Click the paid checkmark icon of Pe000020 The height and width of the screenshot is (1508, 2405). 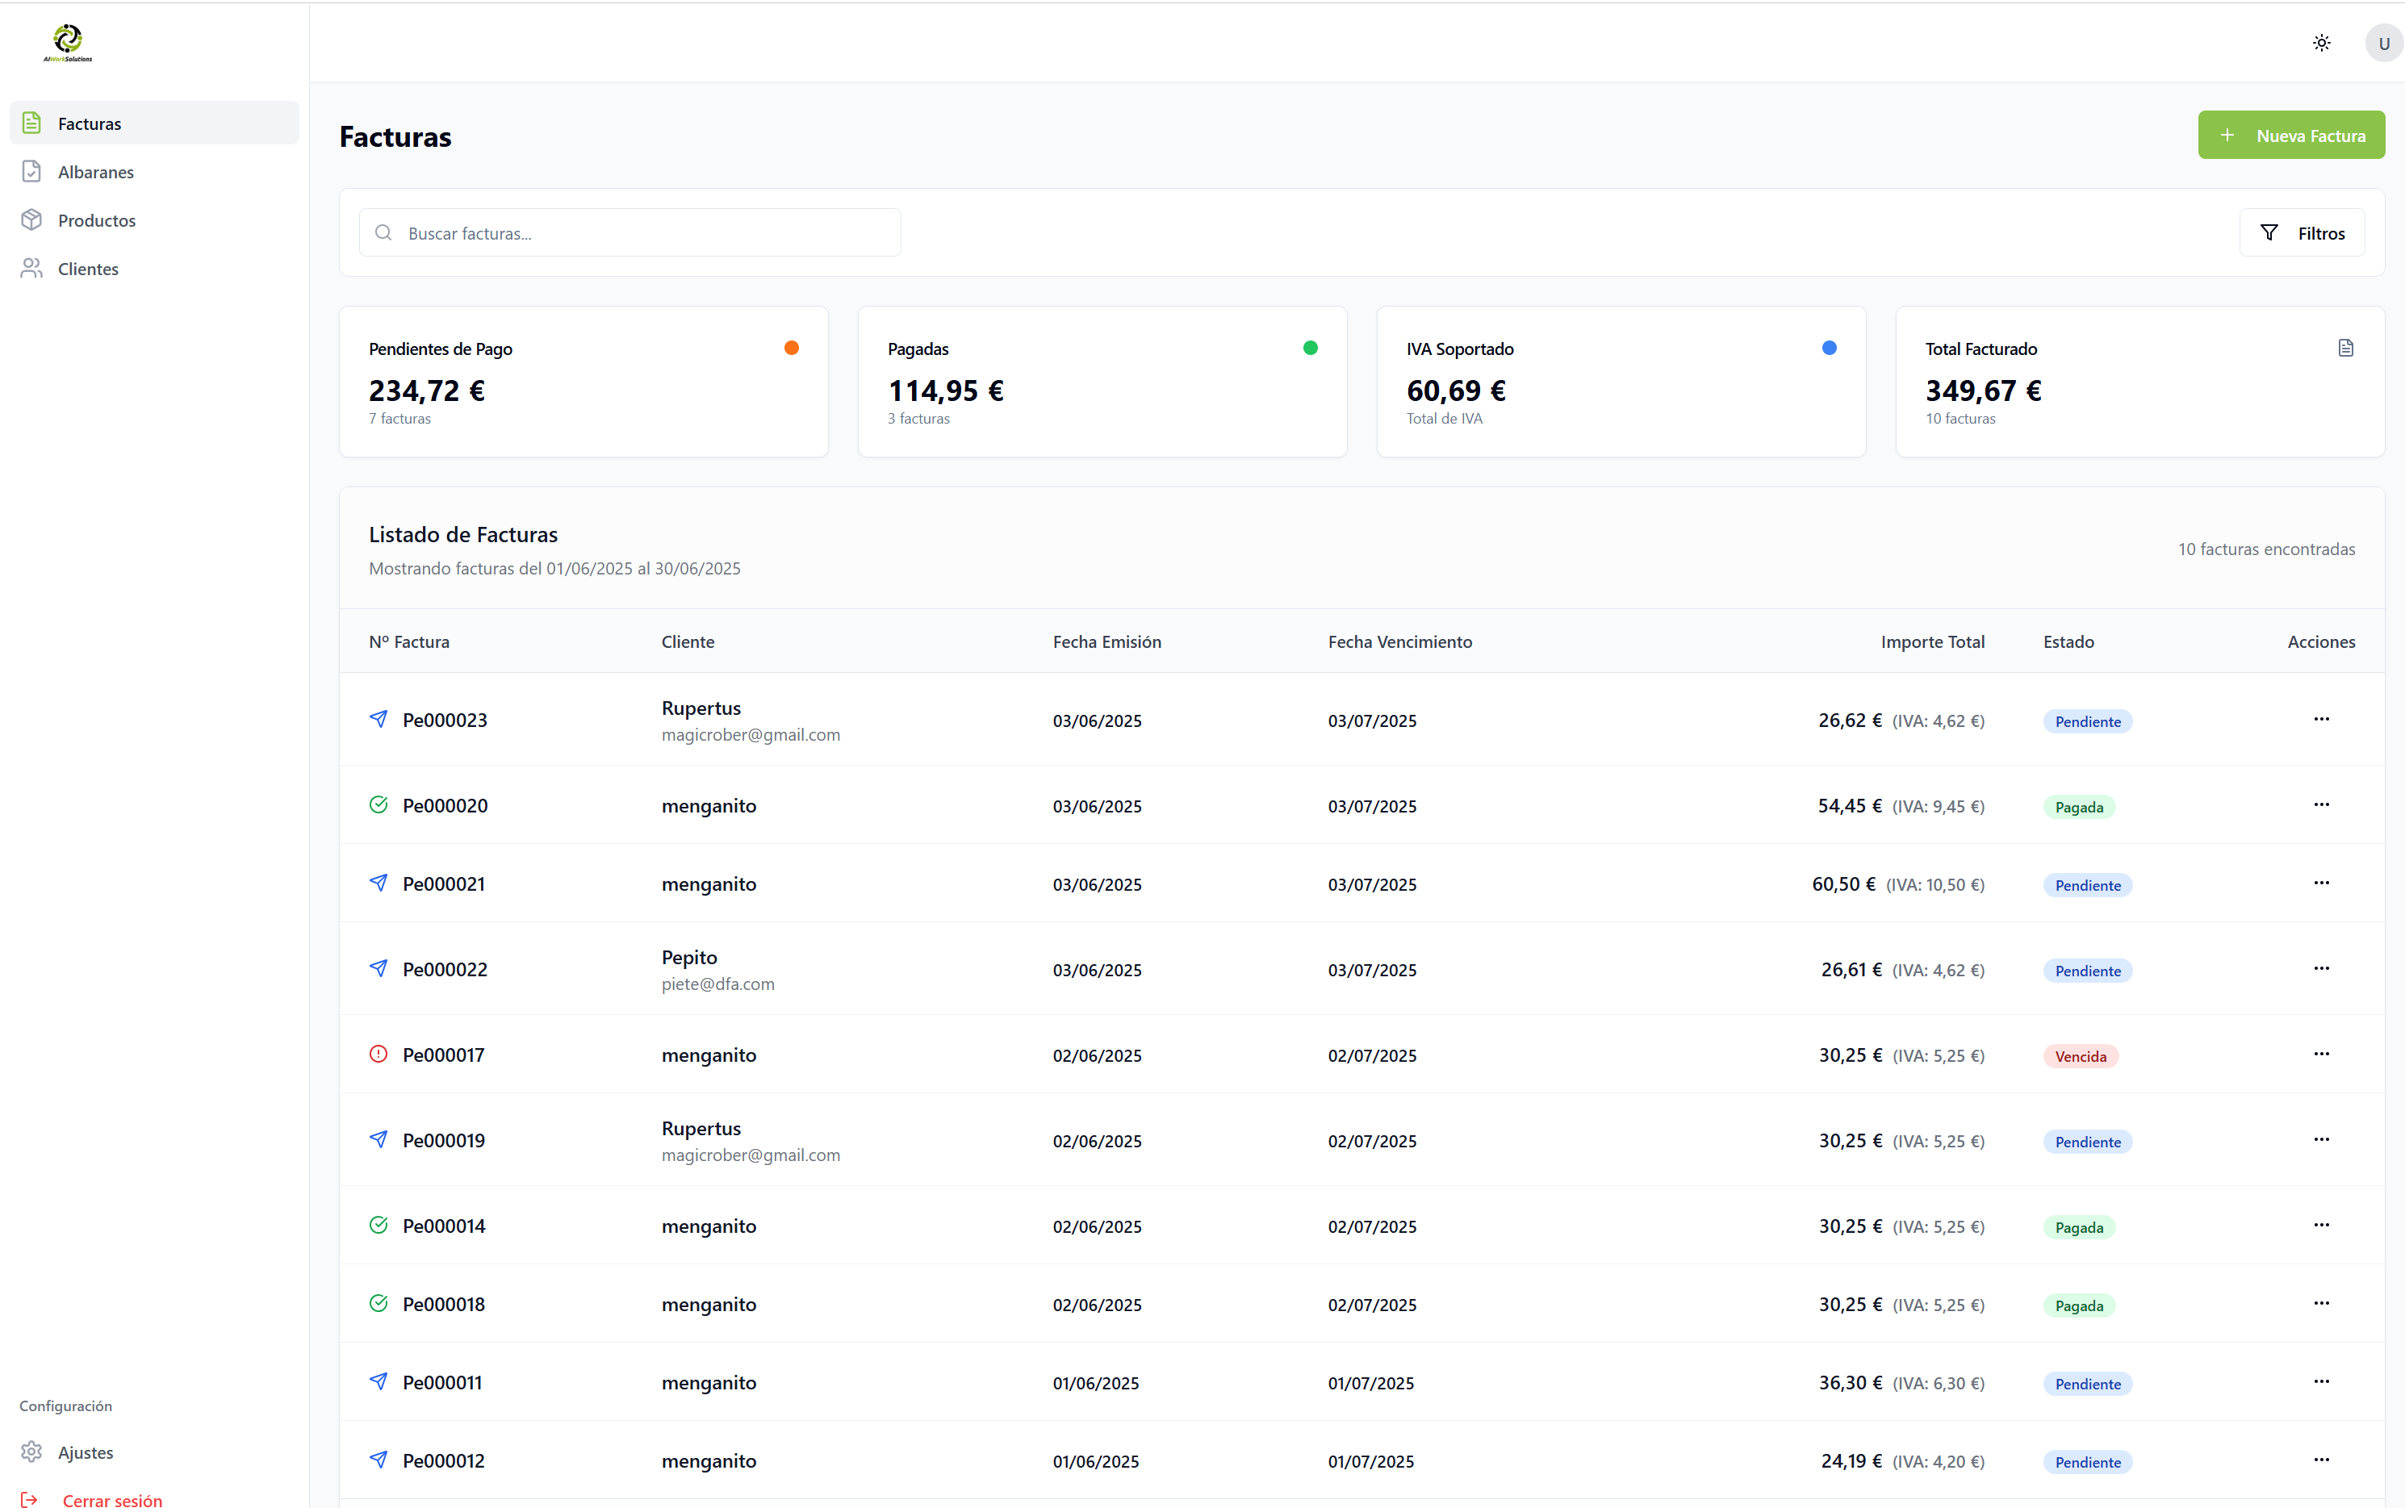(378, 804)
